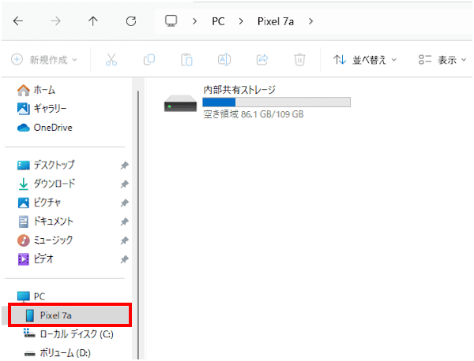This screenshot has width=474, height=361.
Task: Click the Copy icon in toolbar
Action: [x=149, y=60]
